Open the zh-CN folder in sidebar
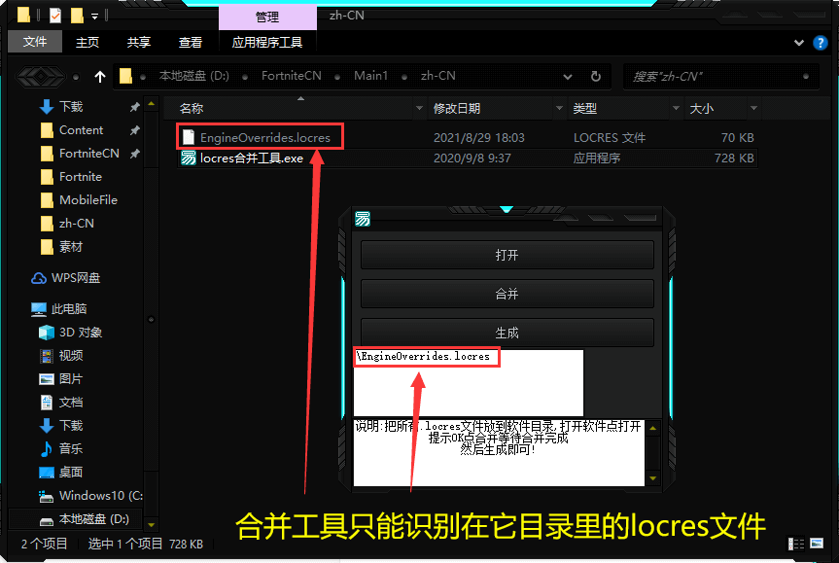839x563 pixels. [x=77, y=224]
